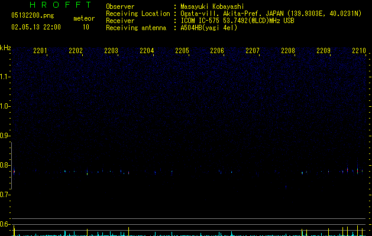The width and height of the screenshot is (372, 236).
Task: Click the 0.9 kHz frequency label
Action: [5, 136]
